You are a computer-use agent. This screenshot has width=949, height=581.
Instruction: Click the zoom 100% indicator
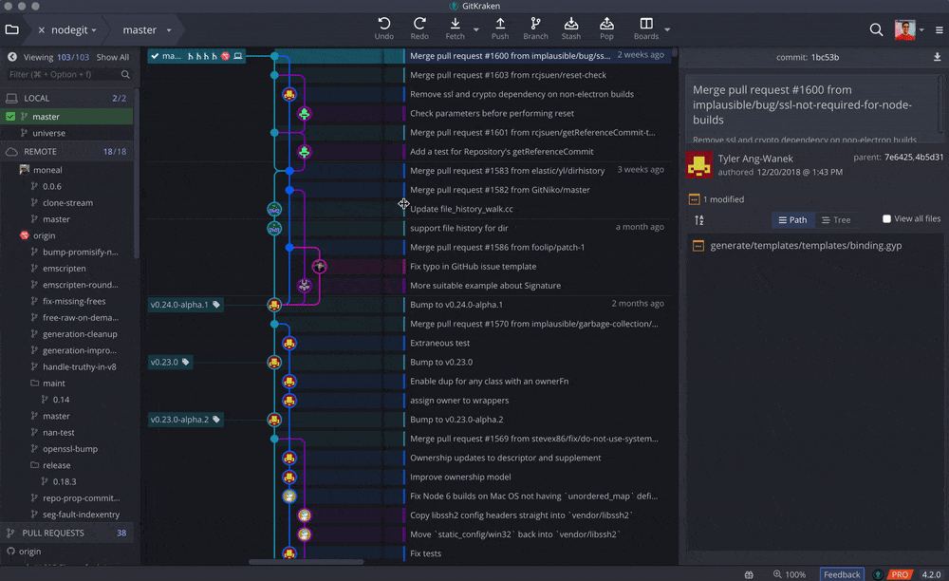[790, 574]
